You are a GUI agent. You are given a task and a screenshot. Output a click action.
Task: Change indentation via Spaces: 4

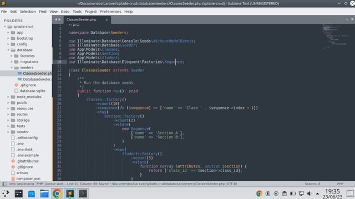[312, 184]
